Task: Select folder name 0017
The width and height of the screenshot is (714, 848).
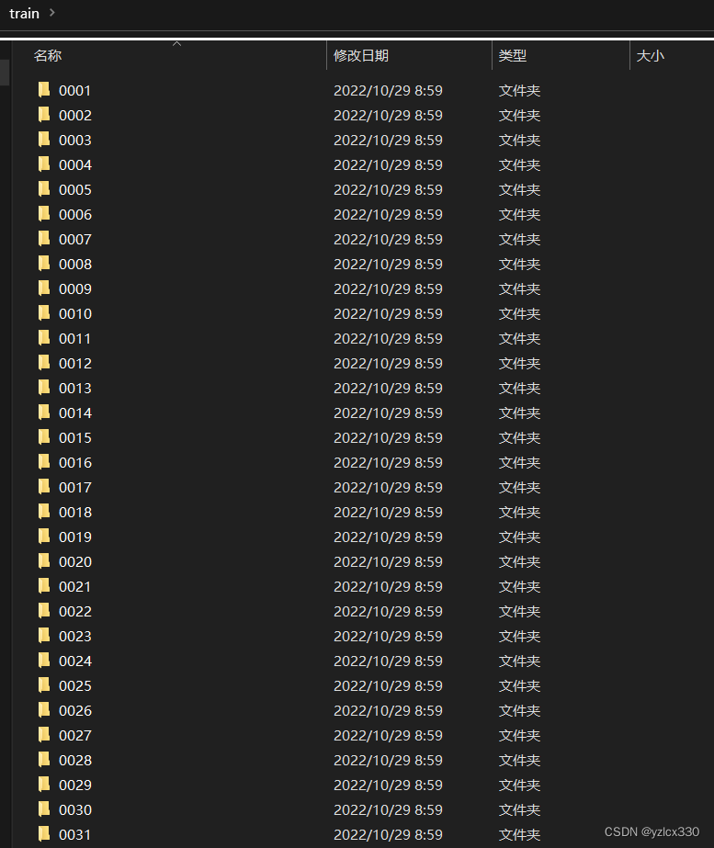Action: [75, 487]
